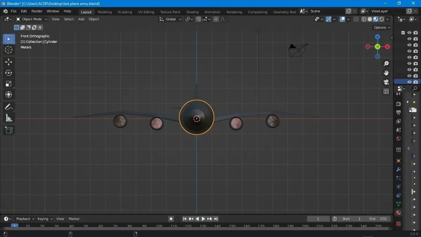421x237 pixels.
Task: Open the Playback dropdown in timeline
Action: (x=25, y=219)
